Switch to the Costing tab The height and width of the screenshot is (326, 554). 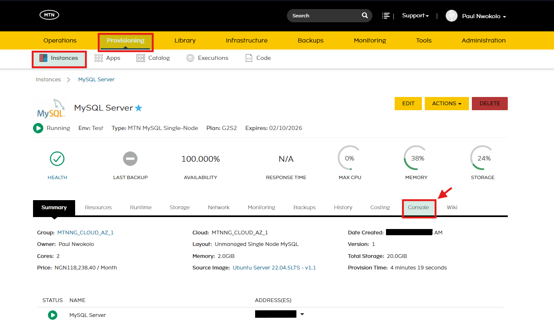pos(380,208)
